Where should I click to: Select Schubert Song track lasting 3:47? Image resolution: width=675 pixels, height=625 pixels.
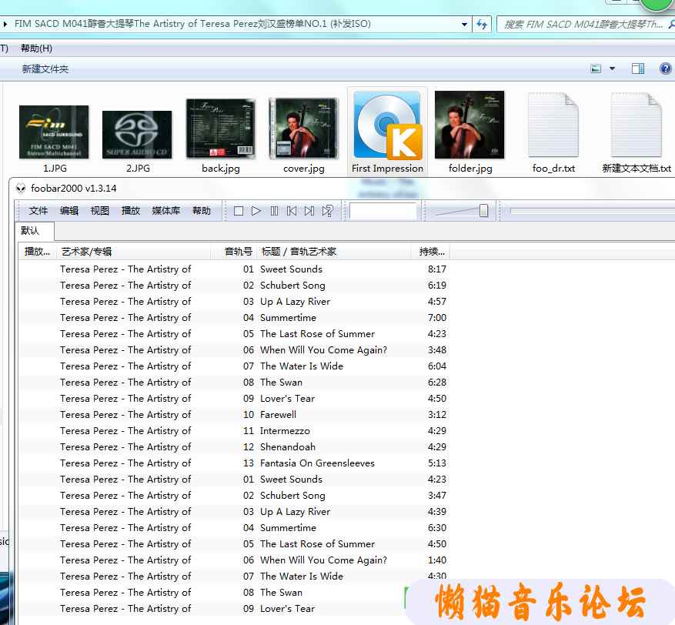[x=234, y=495]
